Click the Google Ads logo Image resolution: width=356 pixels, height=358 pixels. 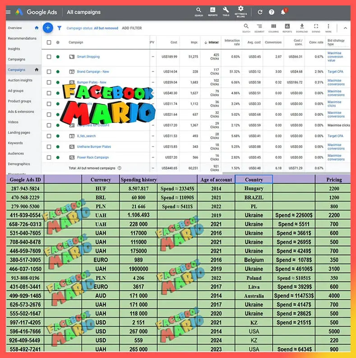(19, 12)
